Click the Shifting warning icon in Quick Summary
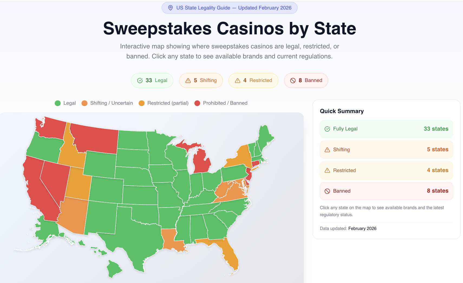The image size is (463, 283). click(x=327, y=150)
